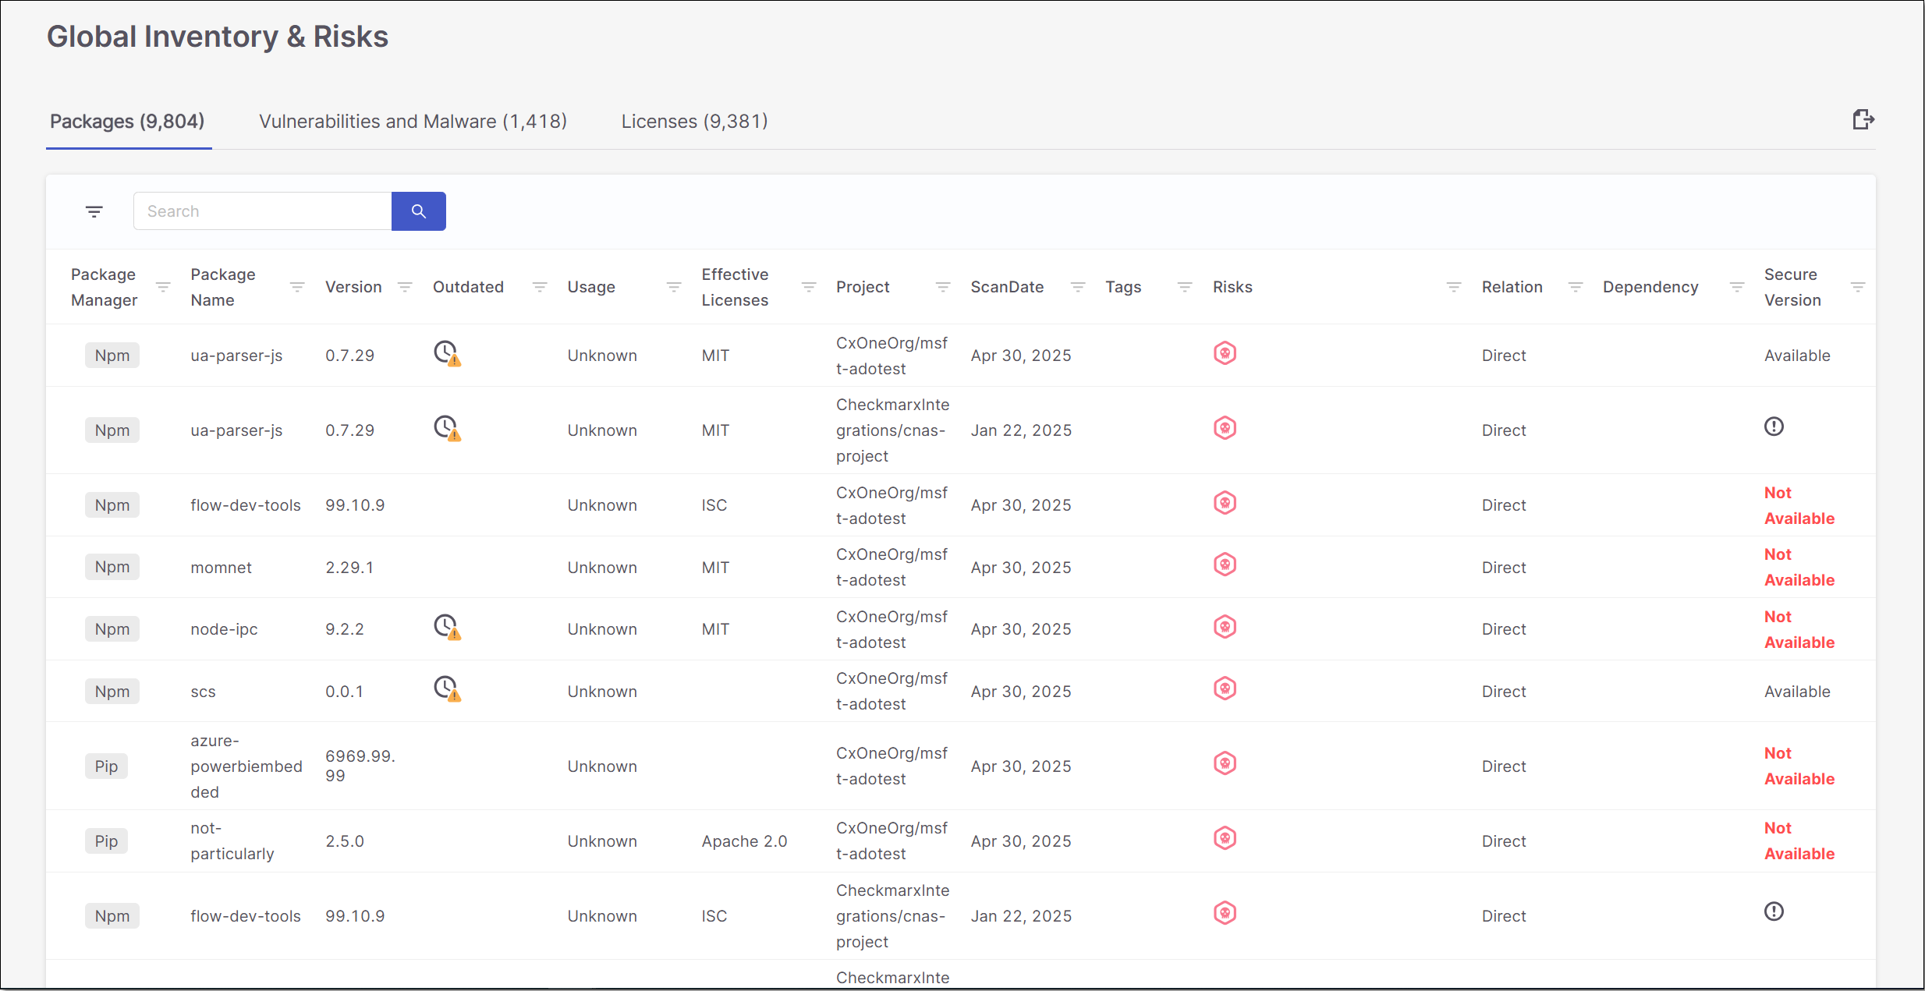Click outdated clock icon in node-ipc row

click(447, 627)
